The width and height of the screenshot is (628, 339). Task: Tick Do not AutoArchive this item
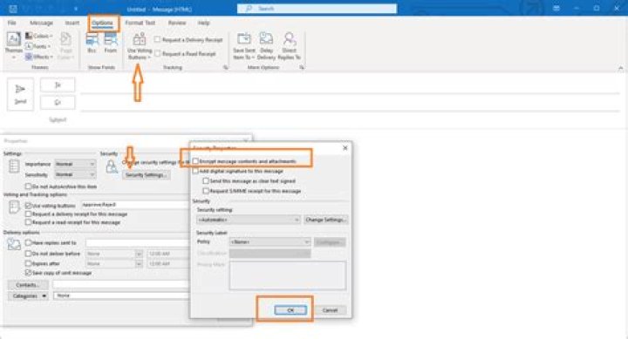click(28, 186)
